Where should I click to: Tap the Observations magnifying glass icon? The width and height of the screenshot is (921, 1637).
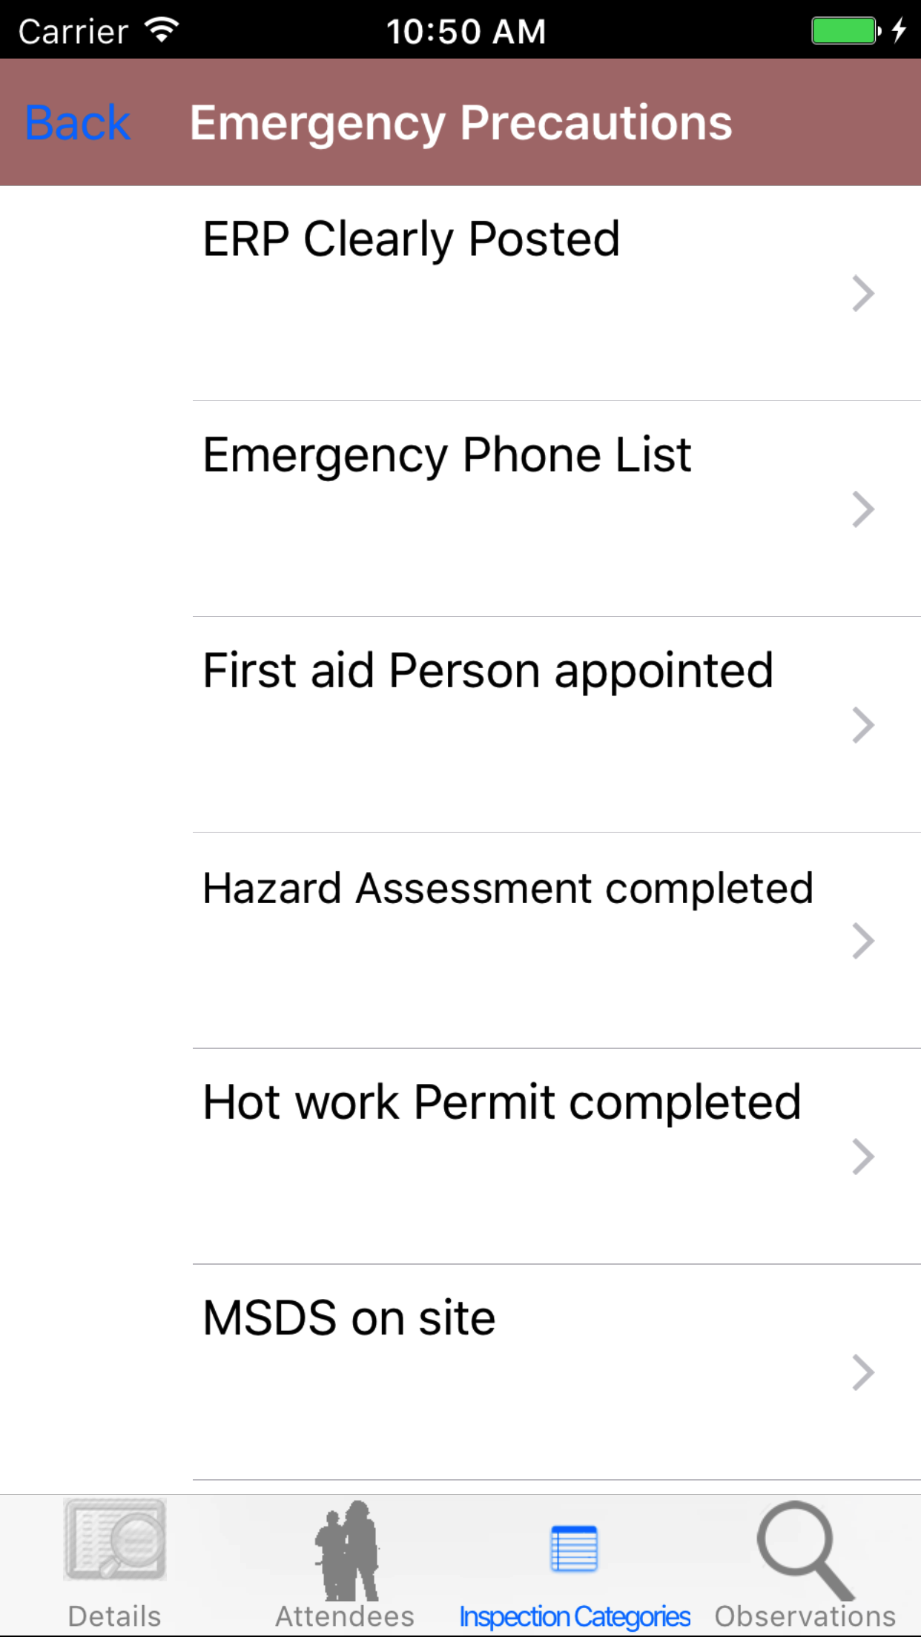coord(805,1549)
